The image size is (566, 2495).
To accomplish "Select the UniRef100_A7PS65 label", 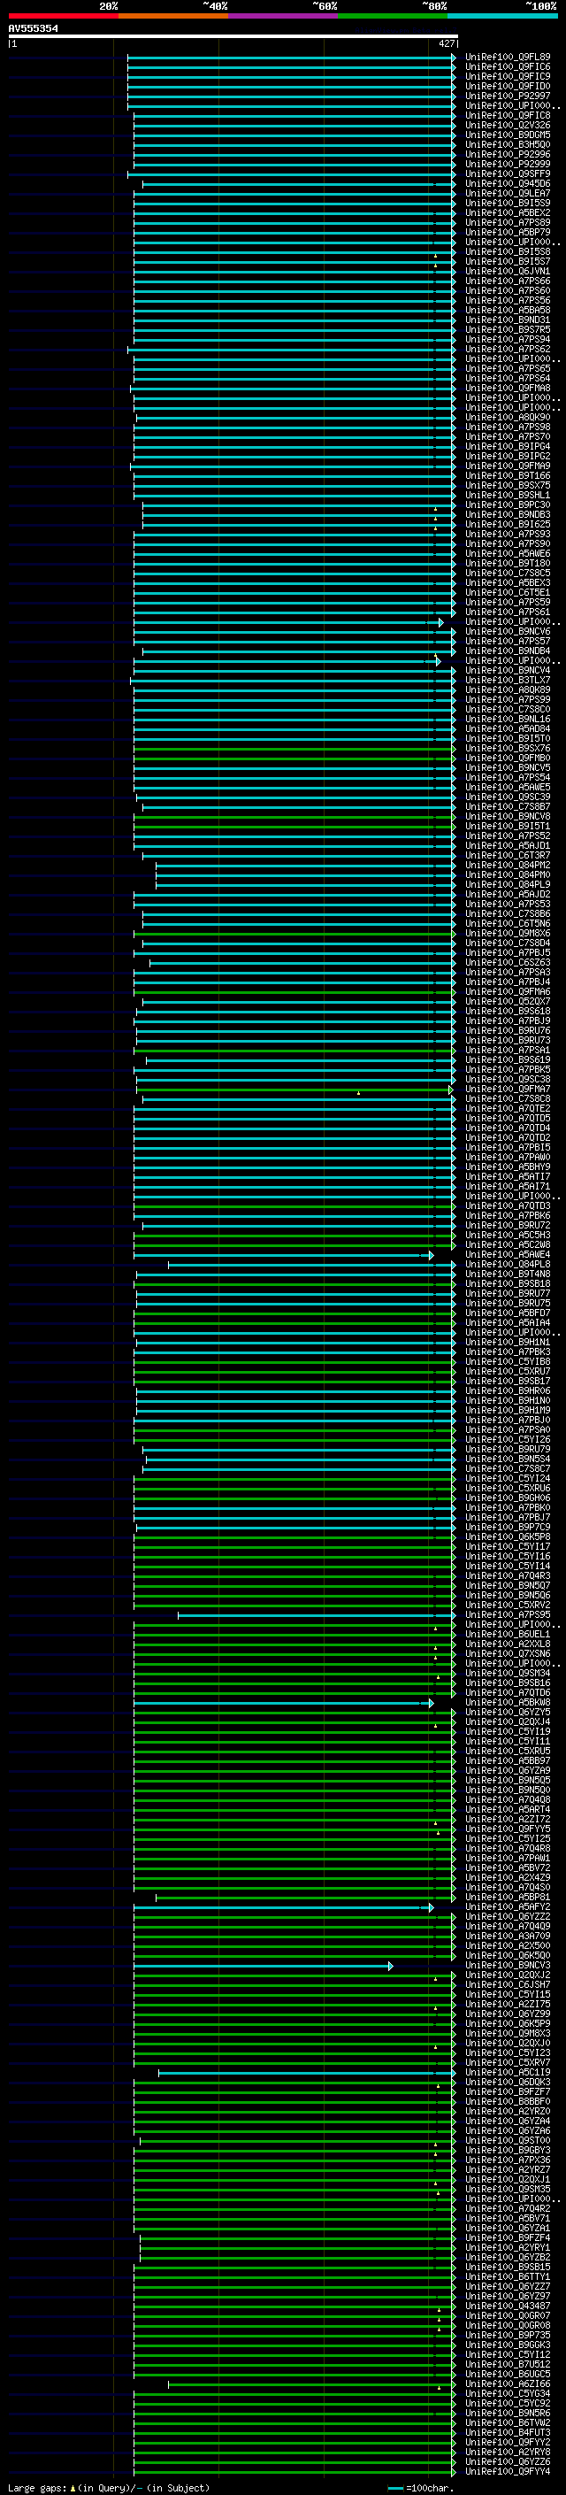I will click(507, 368).
